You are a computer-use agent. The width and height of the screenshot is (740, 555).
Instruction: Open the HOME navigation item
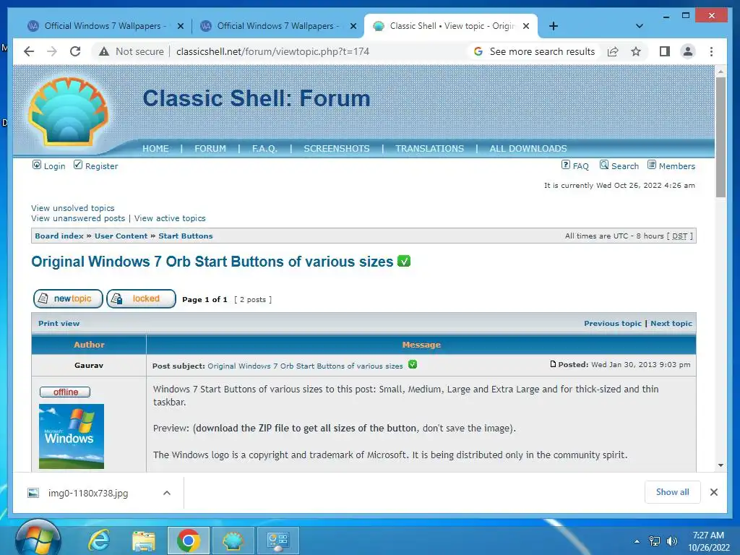[155, 149]
